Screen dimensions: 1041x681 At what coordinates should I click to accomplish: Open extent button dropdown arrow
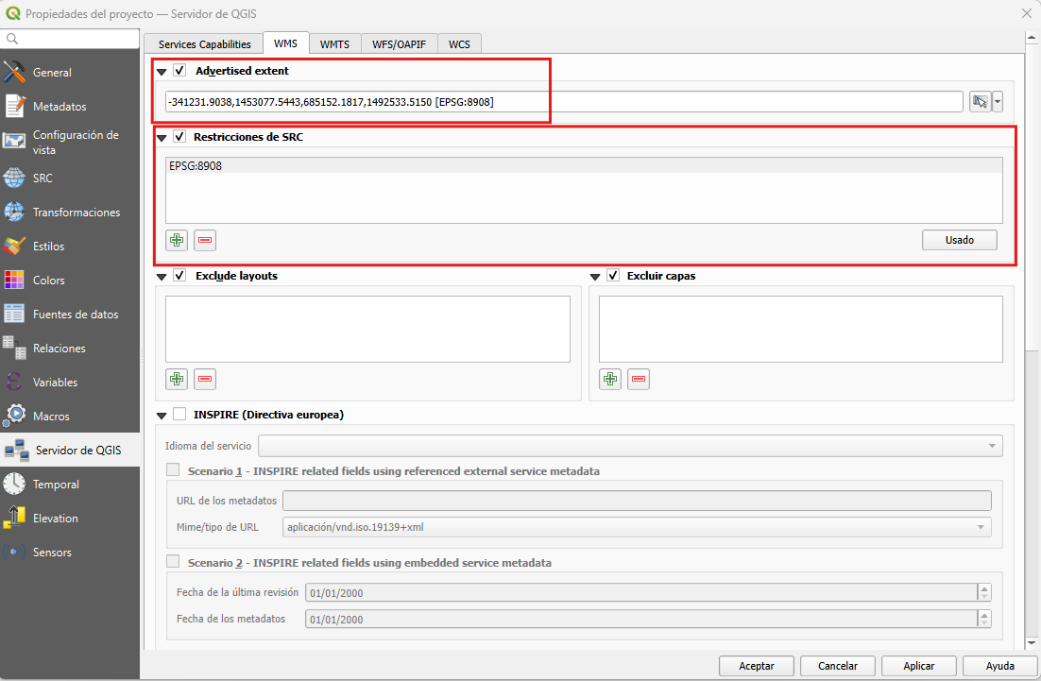[998, 102]
